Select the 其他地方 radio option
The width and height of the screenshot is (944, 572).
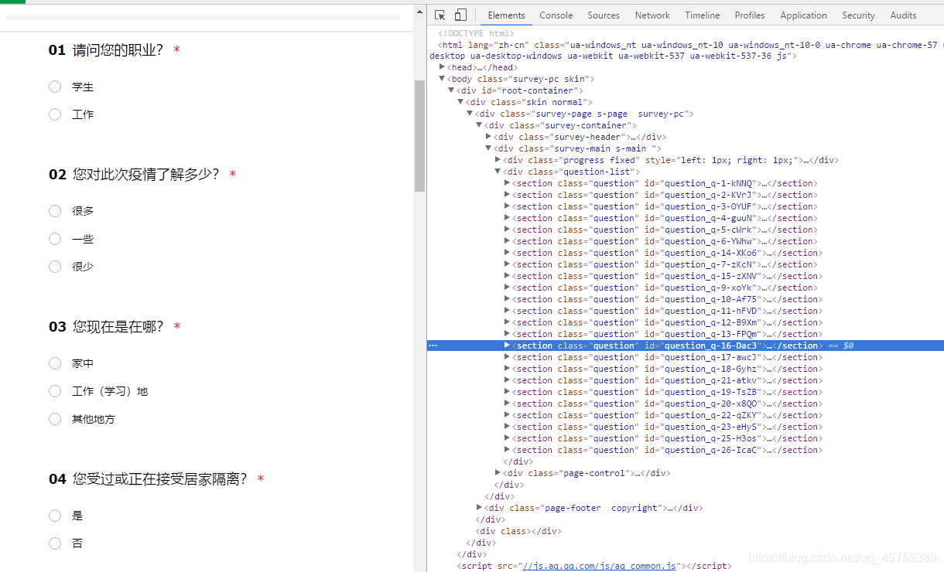click(55, 419)
